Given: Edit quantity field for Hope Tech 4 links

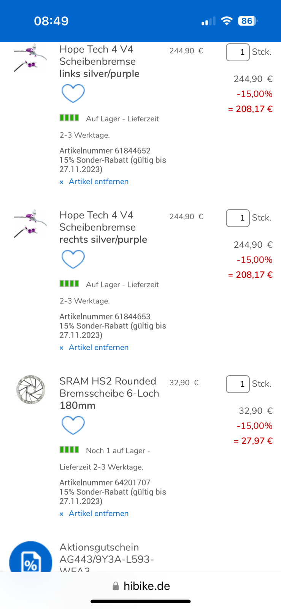Looking at the screenshot, I should [238, 52].
